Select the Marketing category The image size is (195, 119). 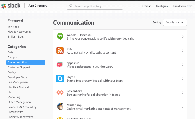pos(14,97)
